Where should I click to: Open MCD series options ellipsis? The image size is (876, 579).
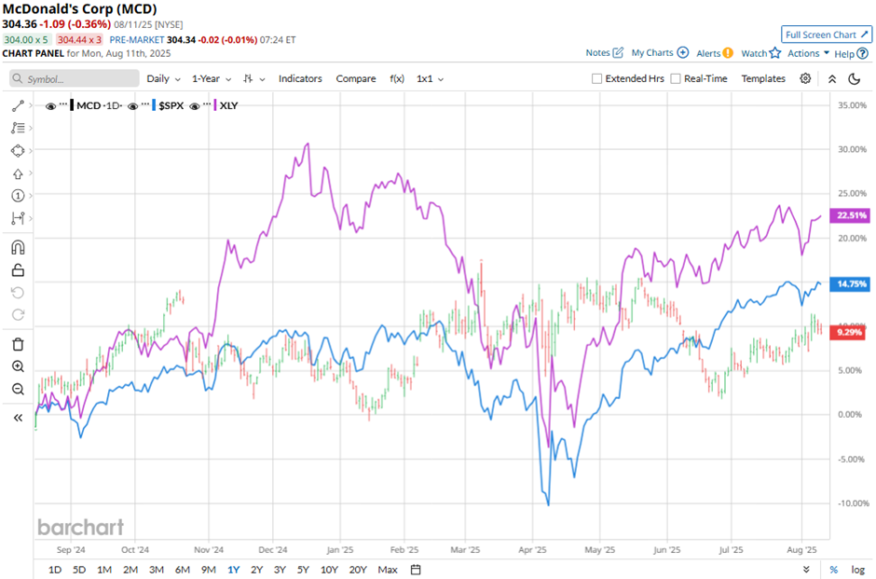click(x=63, y=104)
